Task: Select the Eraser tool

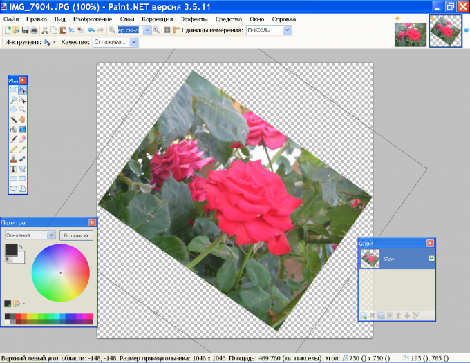Action: point(22,139)
